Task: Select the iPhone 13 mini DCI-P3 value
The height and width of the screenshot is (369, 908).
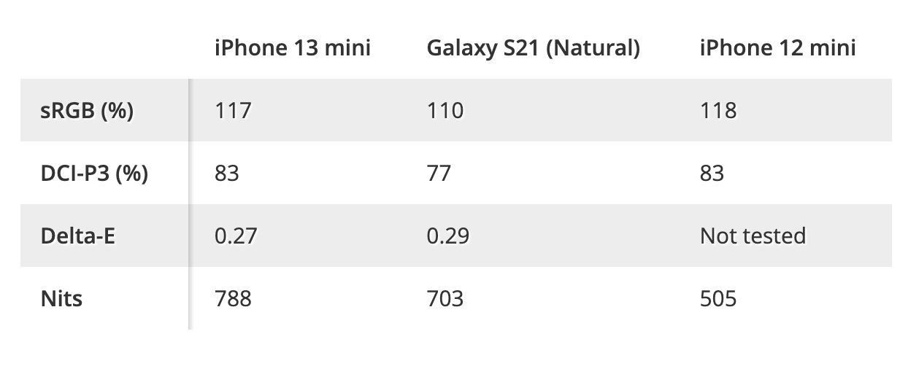Action: (227, 174)
